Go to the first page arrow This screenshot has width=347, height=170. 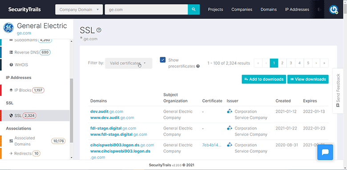click(258, 63)
